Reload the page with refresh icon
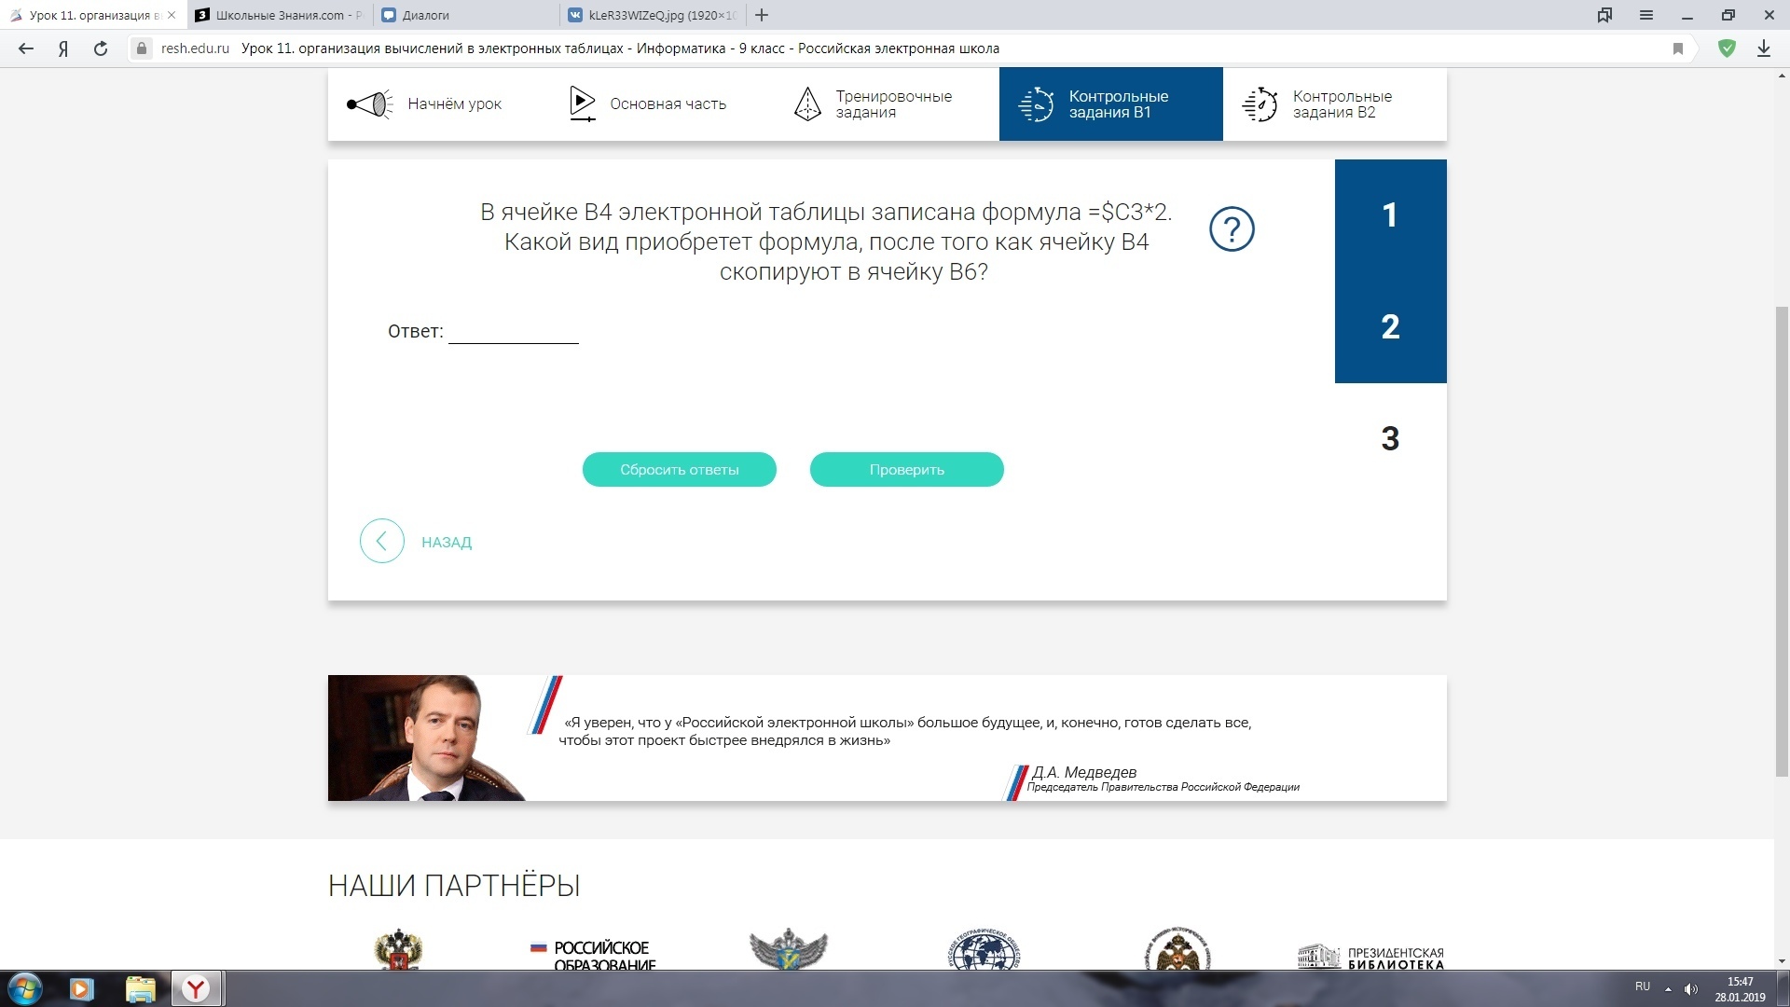1790x1007 pixels. tap(101, 48)
